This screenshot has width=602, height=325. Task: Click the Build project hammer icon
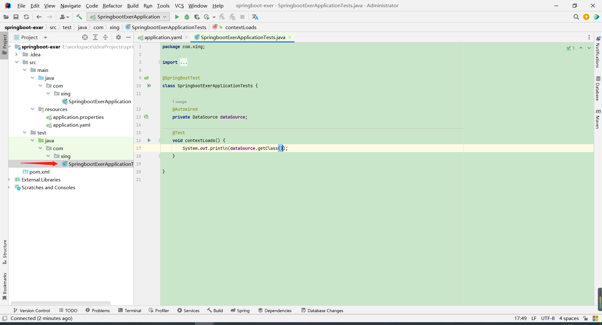click(x=79, y=17)
